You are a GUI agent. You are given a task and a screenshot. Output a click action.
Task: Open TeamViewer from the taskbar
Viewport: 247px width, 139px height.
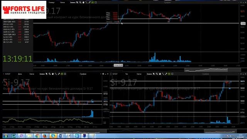pyautogui.click(x=77, y=136)
